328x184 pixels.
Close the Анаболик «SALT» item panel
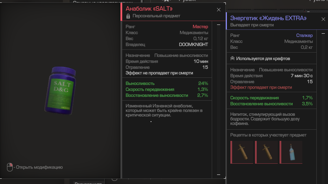(x=218, y=10)
